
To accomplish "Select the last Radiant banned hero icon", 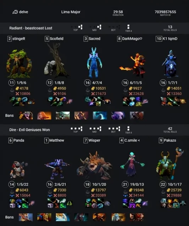I will tap(137, 115).
